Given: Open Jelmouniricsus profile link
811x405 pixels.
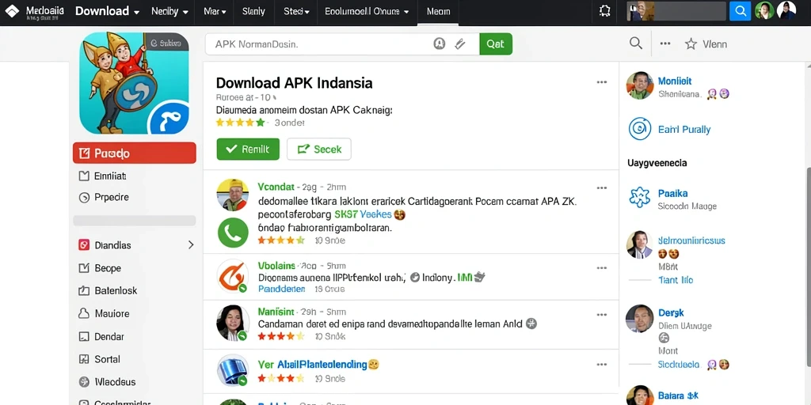Looking at the screenshot, I should tap(691, 240).
